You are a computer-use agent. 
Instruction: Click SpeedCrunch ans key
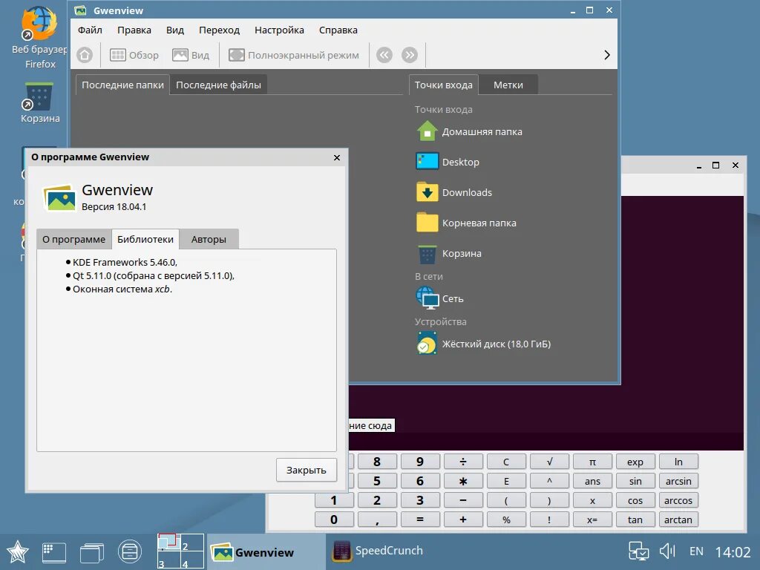click(x=592, y=481)
